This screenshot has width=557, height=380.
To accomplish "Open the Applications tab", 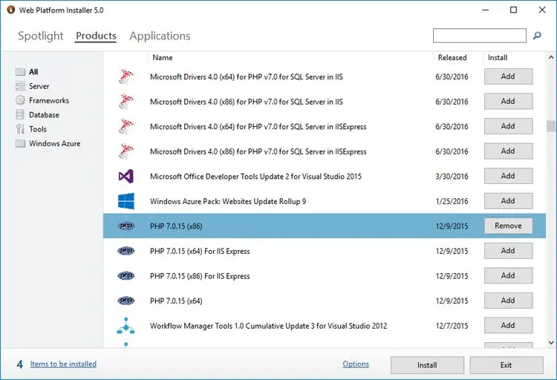I will coord(160,36).
